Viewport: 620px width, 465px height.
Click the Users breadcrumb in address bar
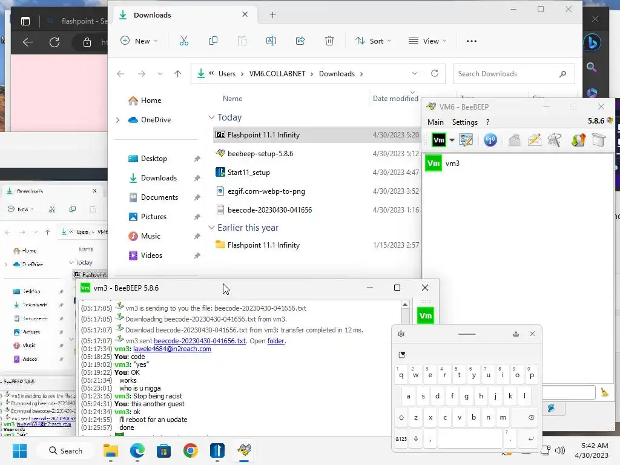(x=227, y=74)
